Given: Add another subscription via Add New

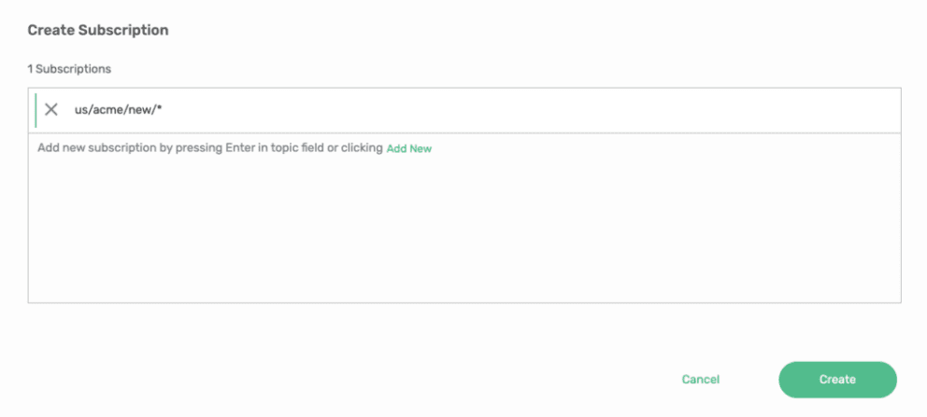Looking at the screenshot, I should (408, 148).
